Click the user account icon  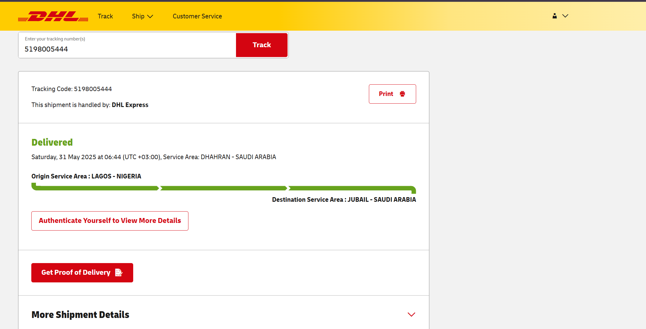click(555, 16)
